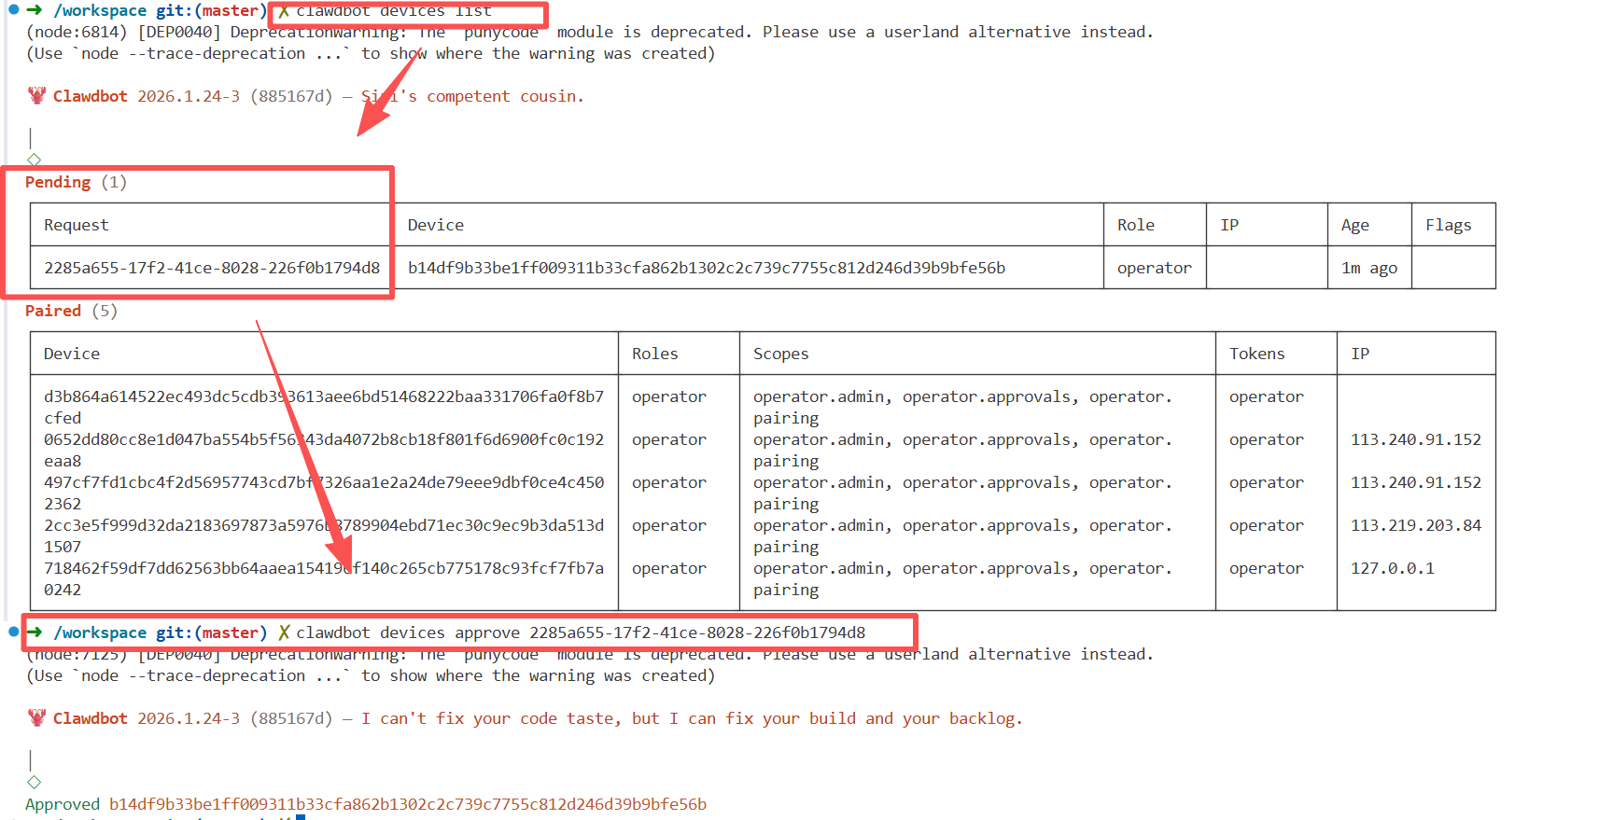Click the "Age" column header
This screenshot has height=820, width=1599.
1355,225
